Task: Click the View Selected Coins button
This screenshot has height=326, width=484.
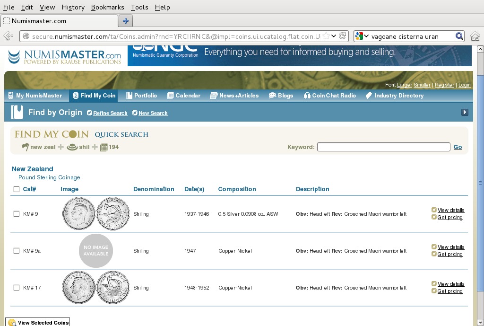Action: 38,322
